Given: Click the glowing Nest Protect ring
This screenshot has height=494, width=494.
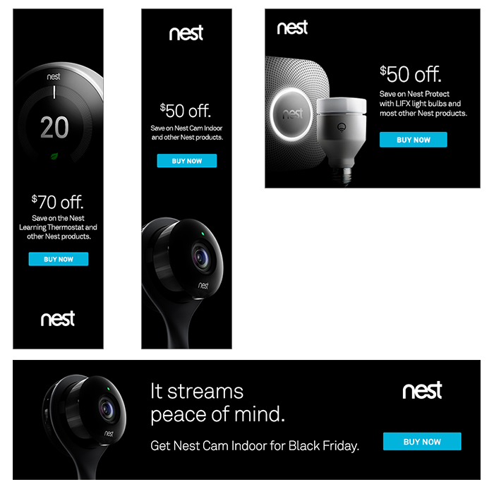Looking at the screenshot, I should [291, 114].
